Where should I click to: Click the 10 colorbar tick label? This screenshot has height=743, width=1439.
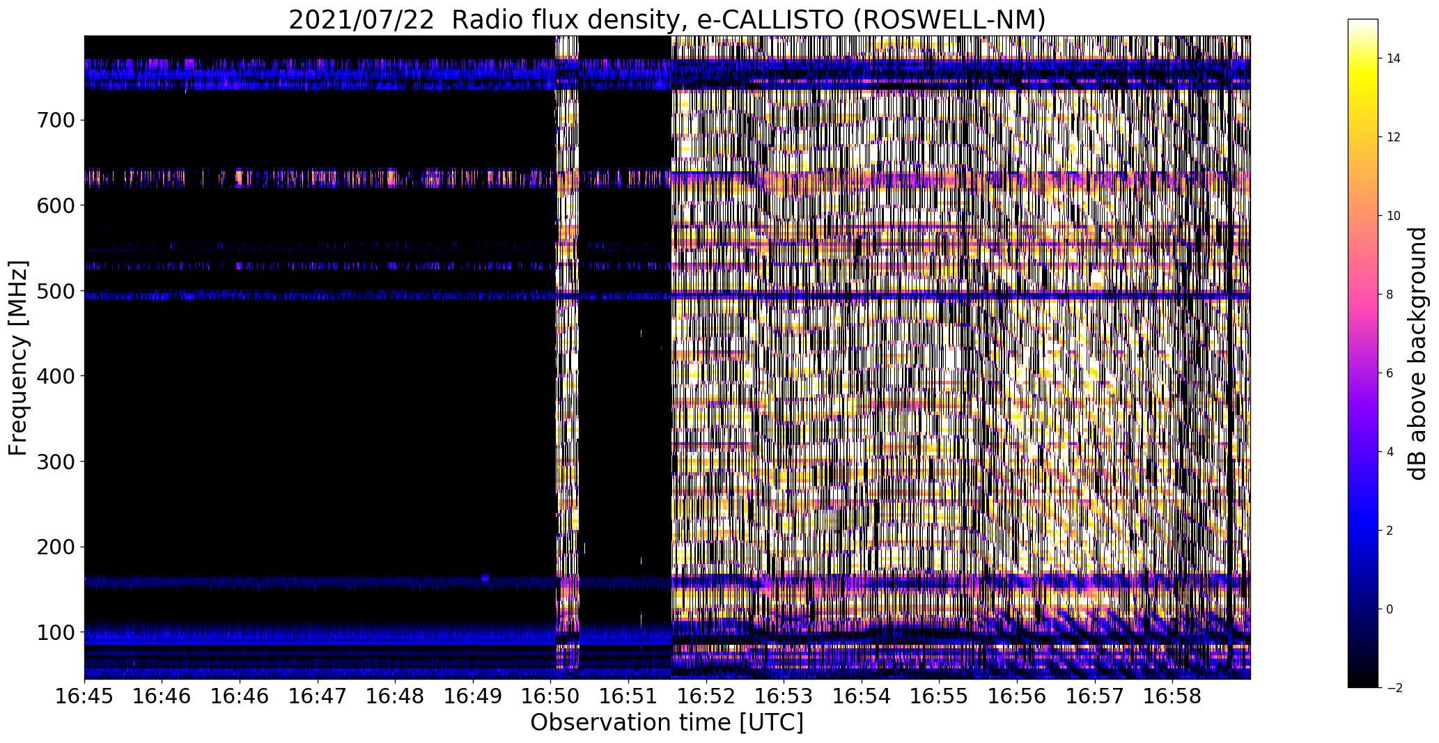click(x=1393, y=216)
